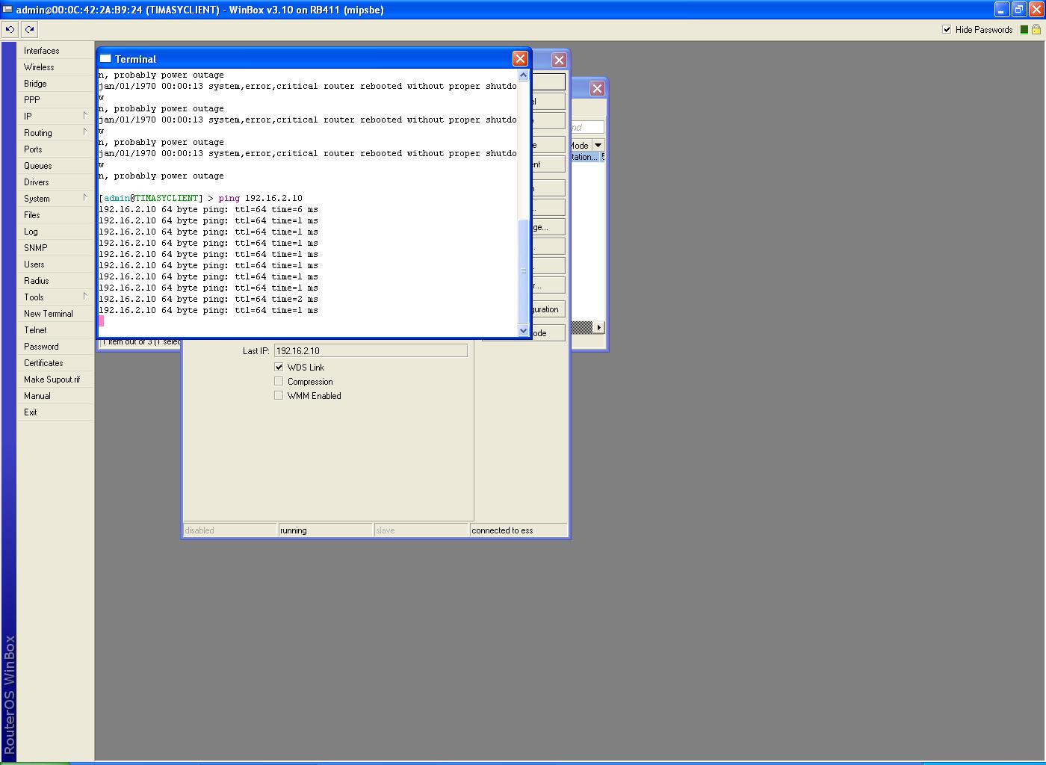Viewport: 1046px width, 765px height.
Task: Uncheck the WDS Link checkbox
Action: [279, 367]
